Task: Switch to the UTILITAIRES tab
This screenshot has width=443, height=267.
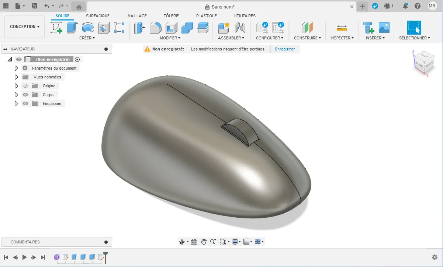Action: pos(245,16)
